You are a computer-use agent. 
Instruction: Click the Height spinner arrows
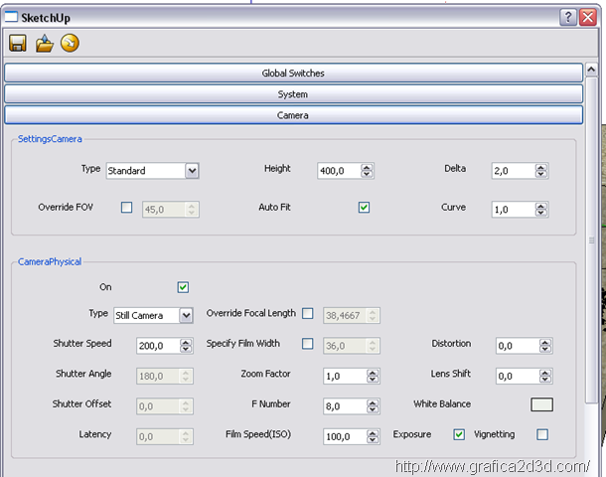coord(367,171)
